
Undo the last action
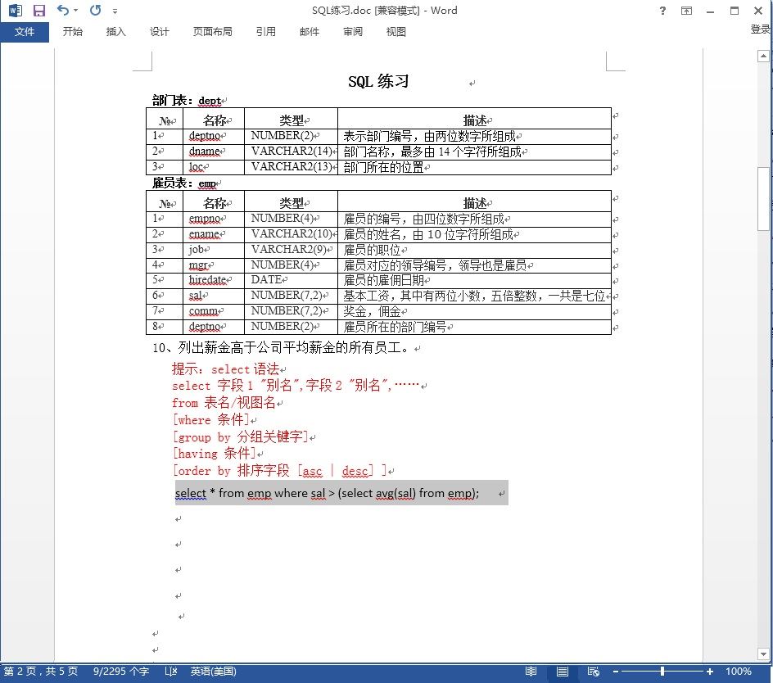point(62,10)
